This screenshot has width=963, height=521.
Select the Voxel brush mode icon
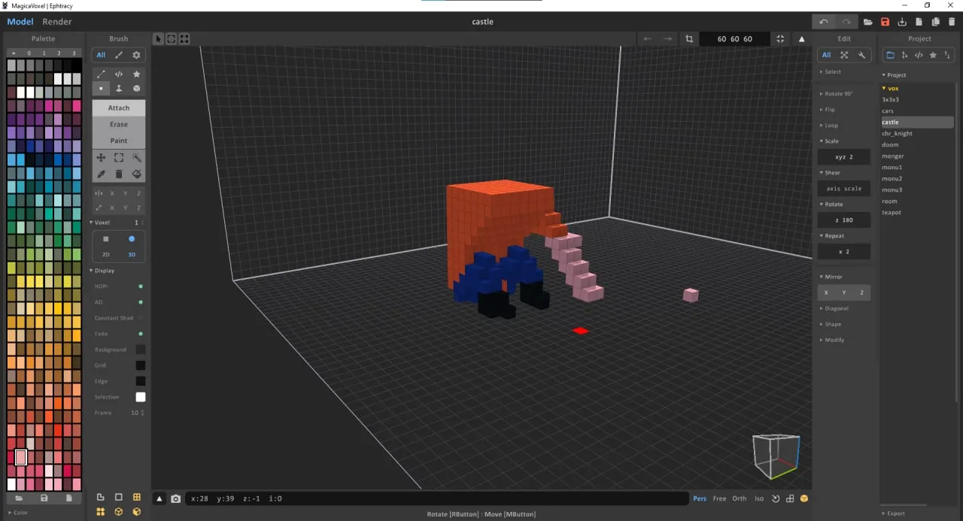click(102, 89)
